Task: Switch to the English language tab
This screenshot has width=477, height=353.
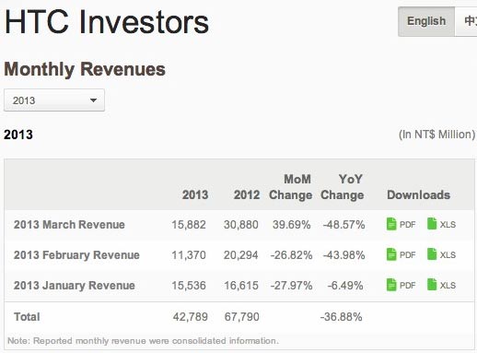Action: 426,21
